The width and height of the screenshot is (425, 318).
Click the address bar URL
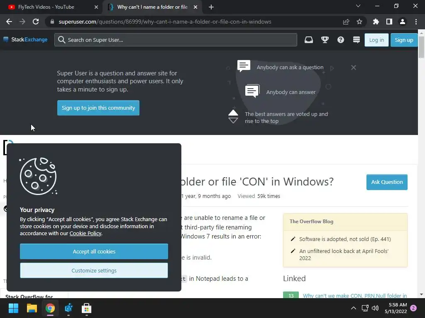tap(165, 22)
